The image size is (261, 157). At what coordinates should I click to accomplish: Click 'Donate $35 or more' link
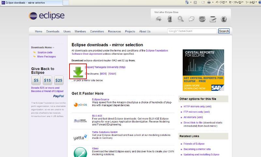tap(47, 89)
